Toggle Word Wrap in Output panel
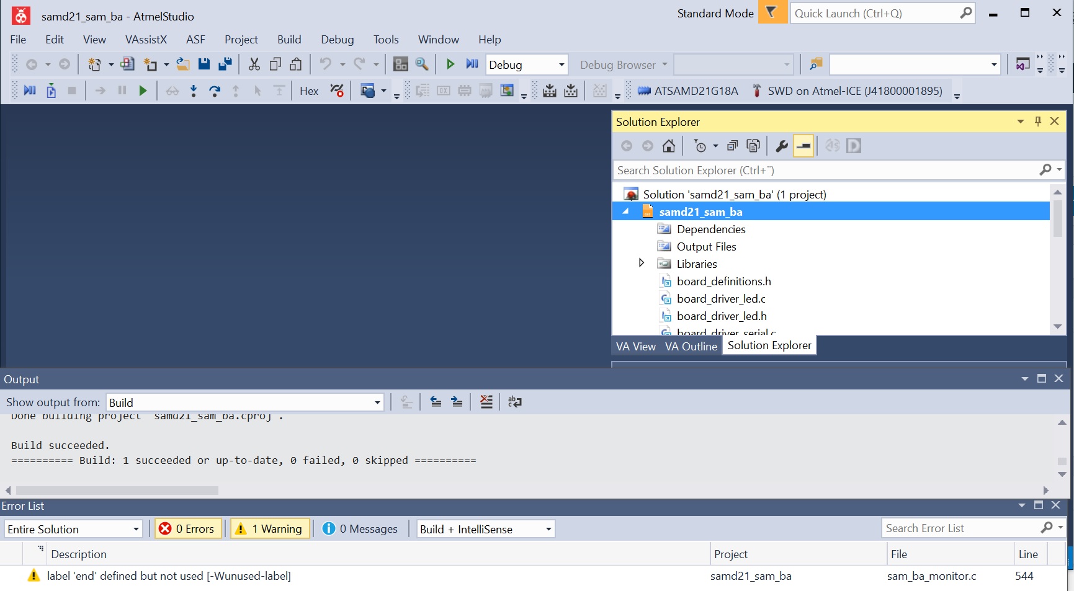This screenshot has height=591, width=1074. [515, 402]
